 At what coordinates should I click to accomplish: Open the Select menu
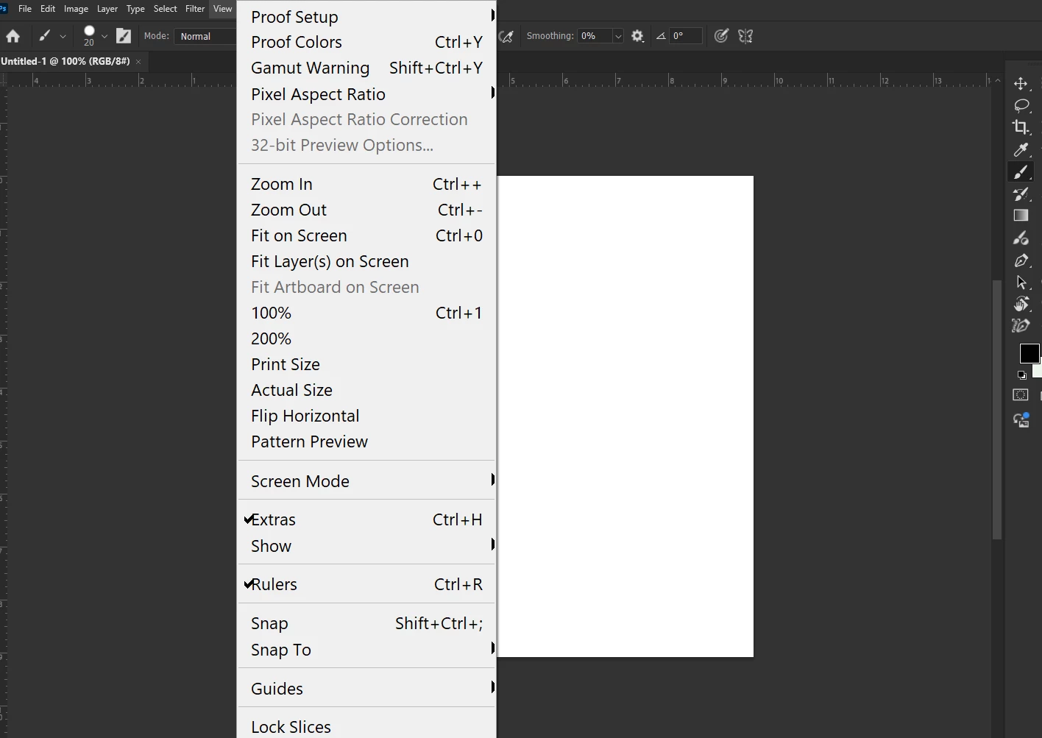[165, 9]
